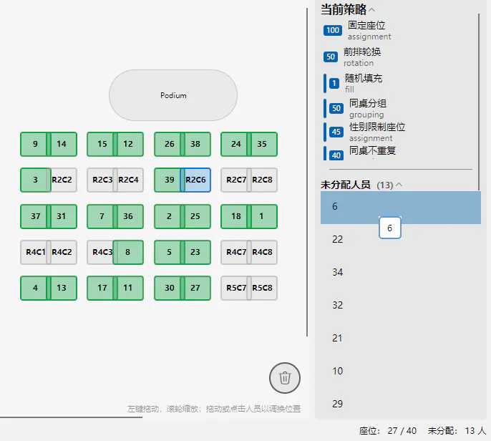Screen dimensions: 491x441
Task: Click the trash bin icon
Action: coord(285,378)
